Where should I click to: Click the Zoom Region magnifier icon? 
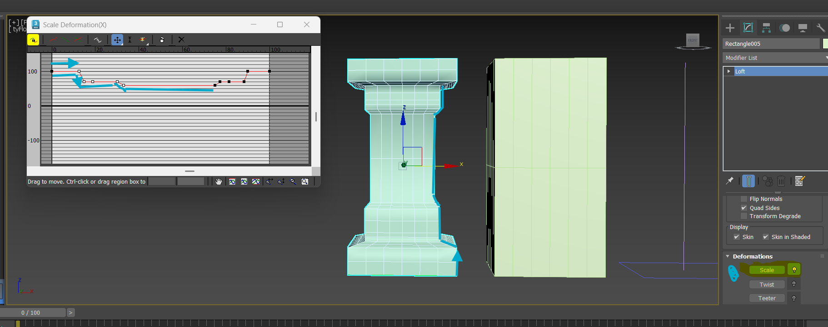click(305, 181)
